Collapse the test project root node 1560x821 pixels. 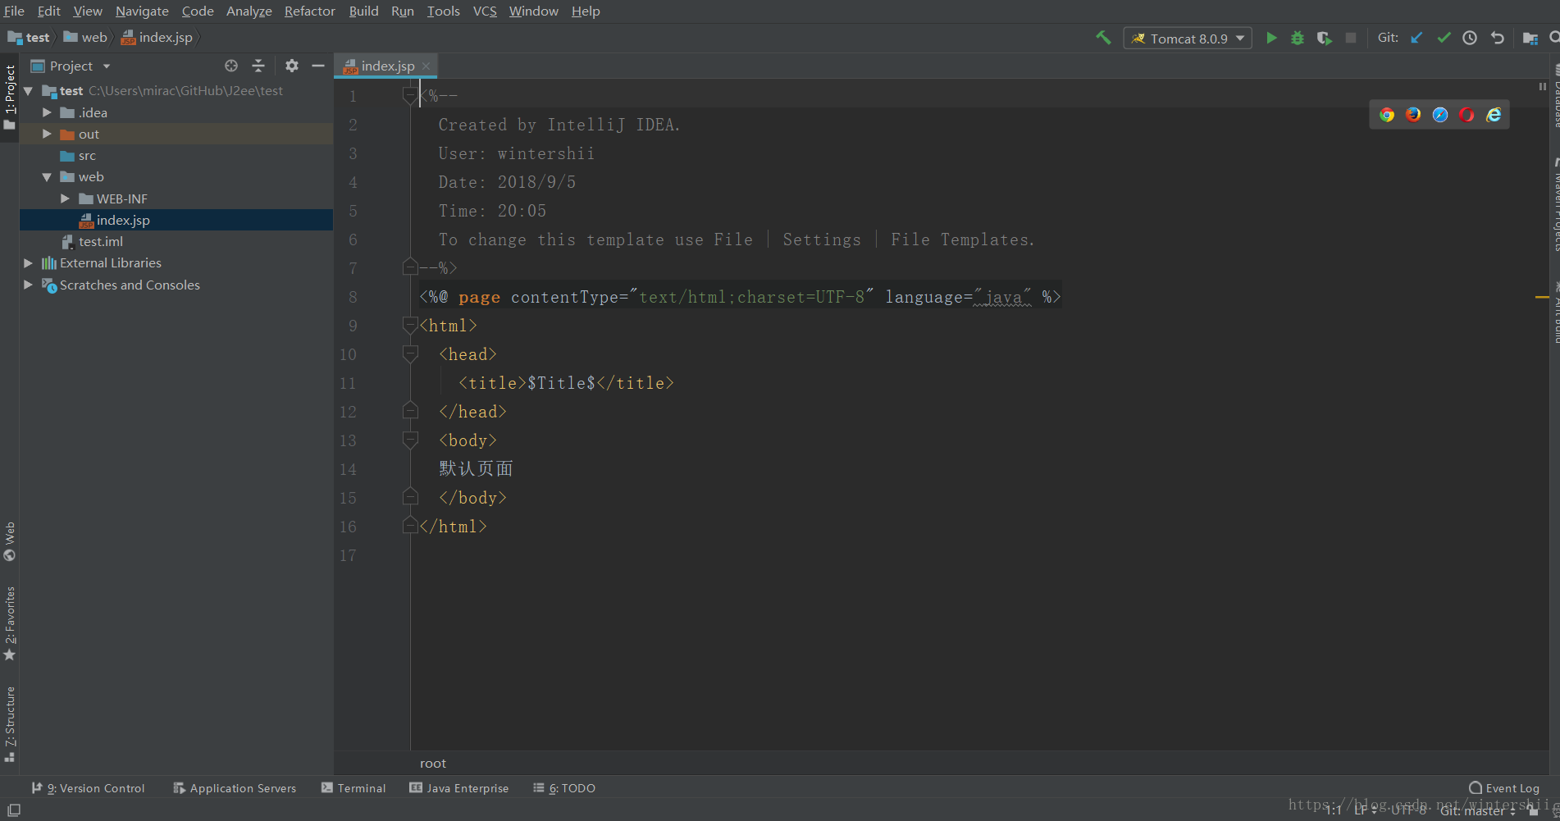(29, 91)
